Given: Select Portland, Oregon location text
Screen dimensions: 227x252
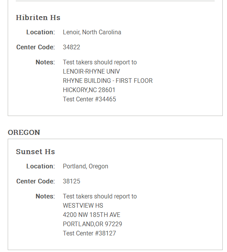Looking at the screenshot, I should (86, 166).
